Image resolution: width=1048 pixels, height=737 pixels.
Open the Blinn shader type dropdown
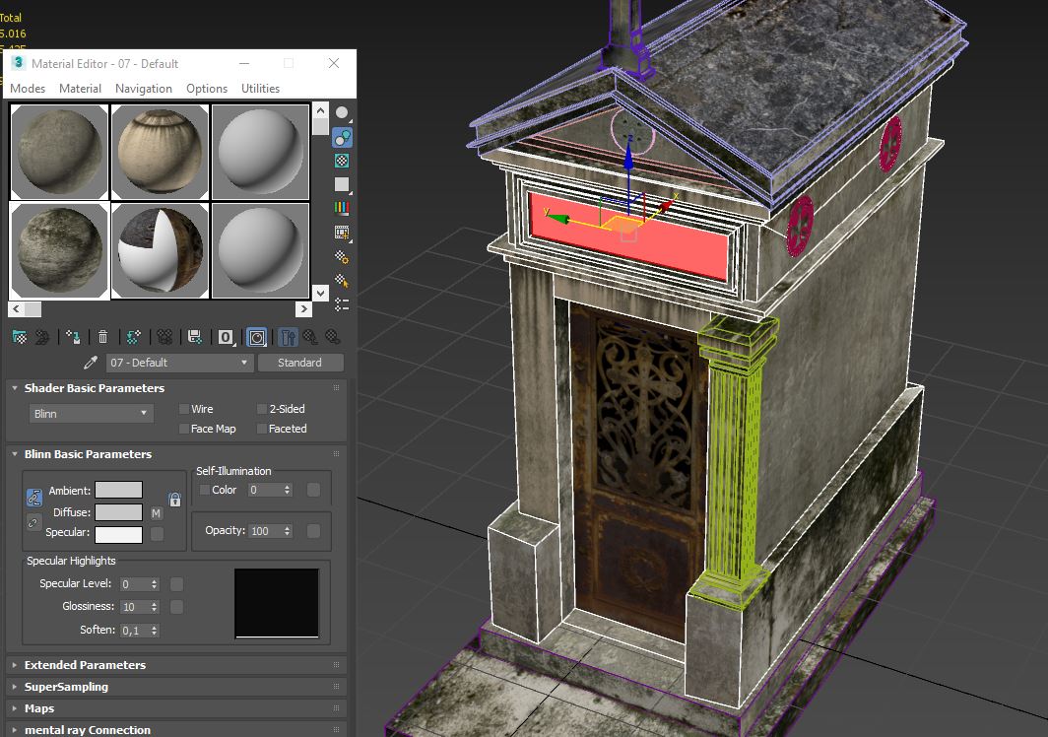[90, 414]
